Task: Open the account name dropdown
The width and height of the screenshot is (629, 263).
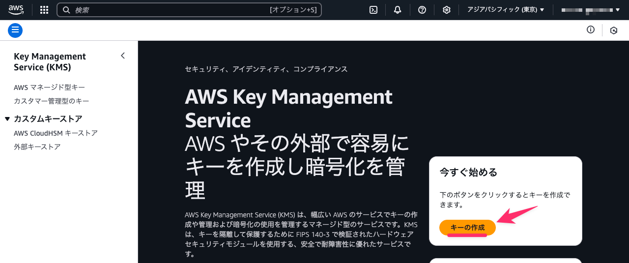Action: [x=591, y=10]
